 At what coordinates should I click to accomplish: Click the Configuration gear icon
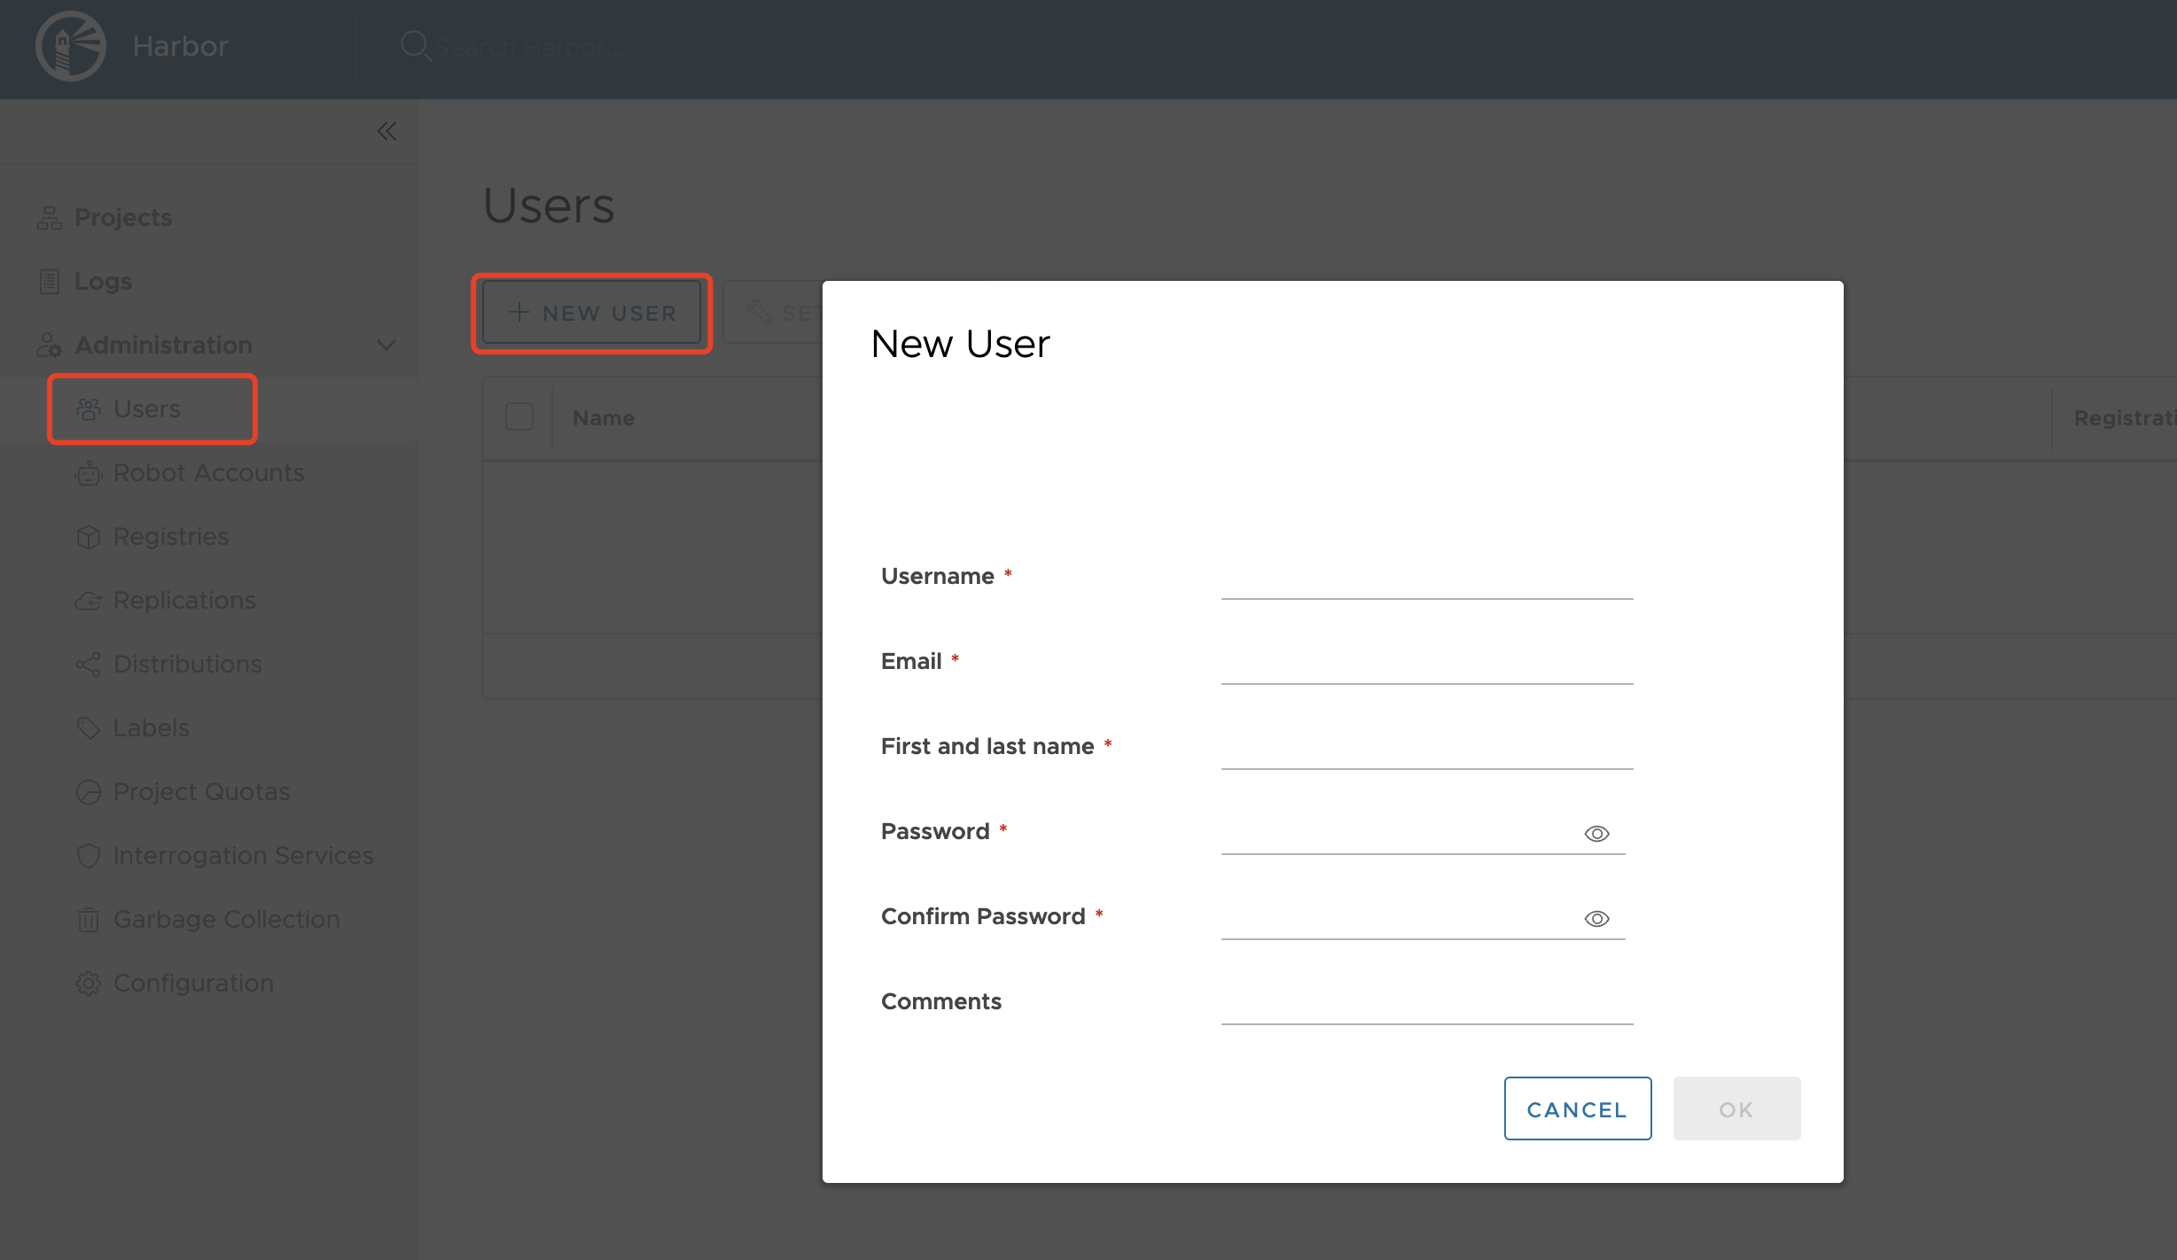click(88, 984)
